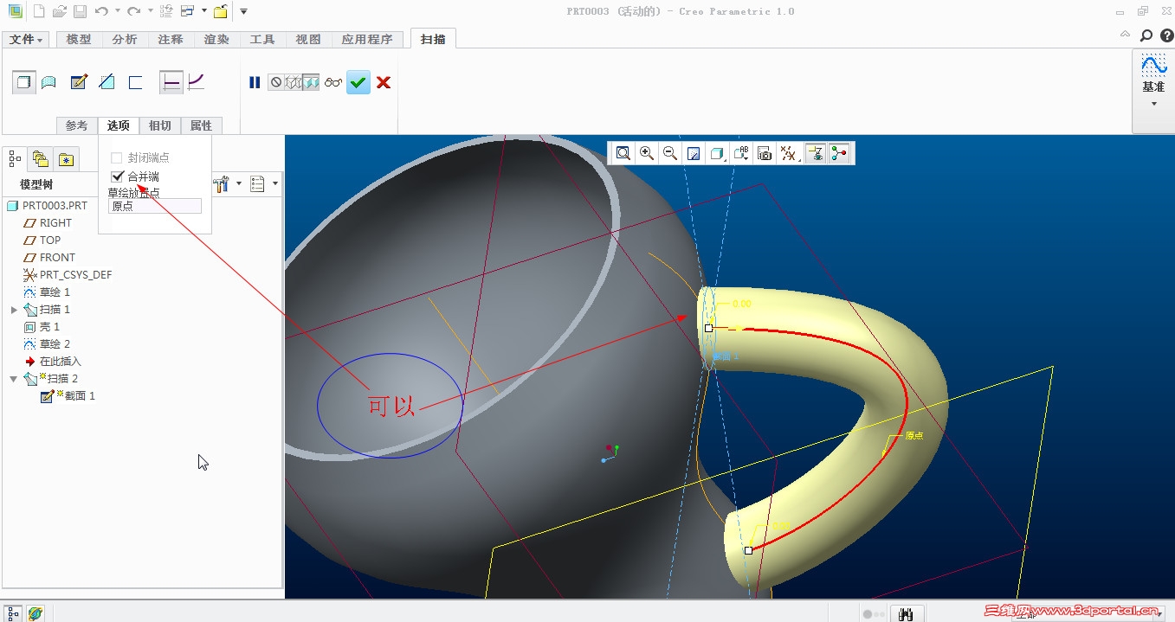Switch to the 模型 ribbon tab
1175x622 pixels.
pyautogui.click(x=79, y=40)
